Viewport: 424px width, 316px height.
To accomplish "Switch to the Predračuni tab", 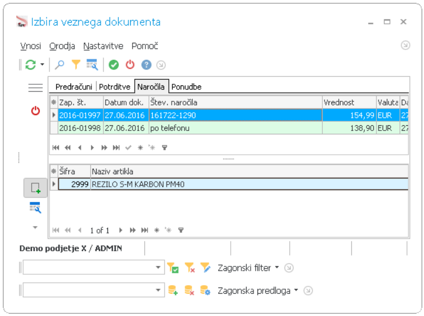I will click(73, 87).
